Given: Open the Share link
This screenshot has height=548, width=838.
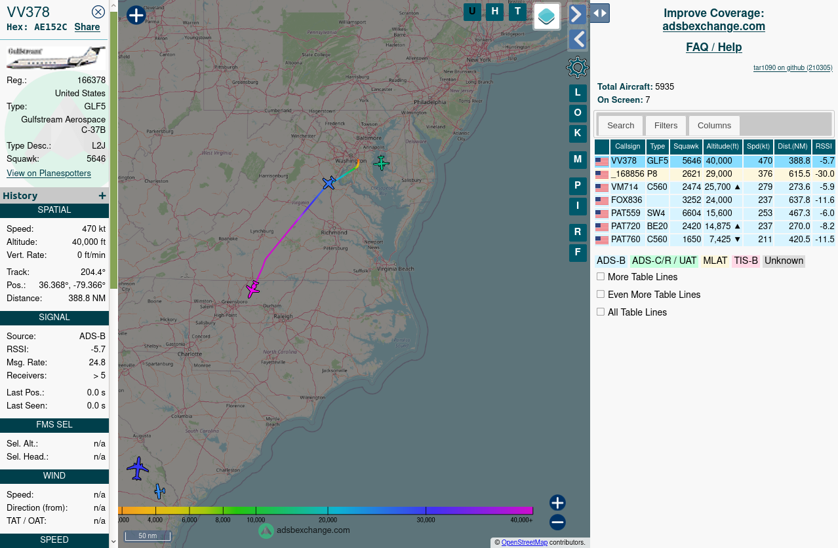Looking at the screenshot, I should [x=87, y=27].
